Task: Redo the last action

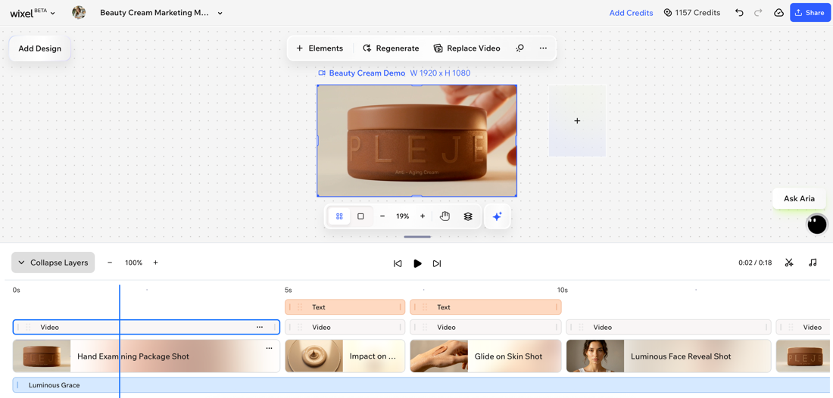Action: tap(759, 13)
